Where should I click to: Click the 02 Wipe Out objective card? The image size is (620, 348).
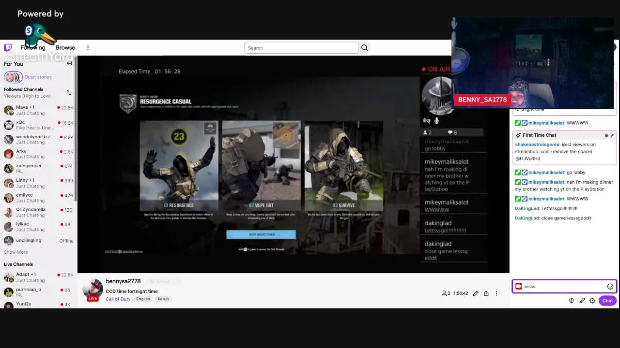(x=261, y=166)
